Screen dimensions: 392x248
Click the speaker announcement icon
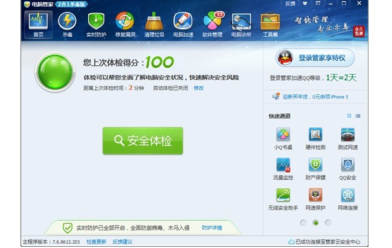276,96
